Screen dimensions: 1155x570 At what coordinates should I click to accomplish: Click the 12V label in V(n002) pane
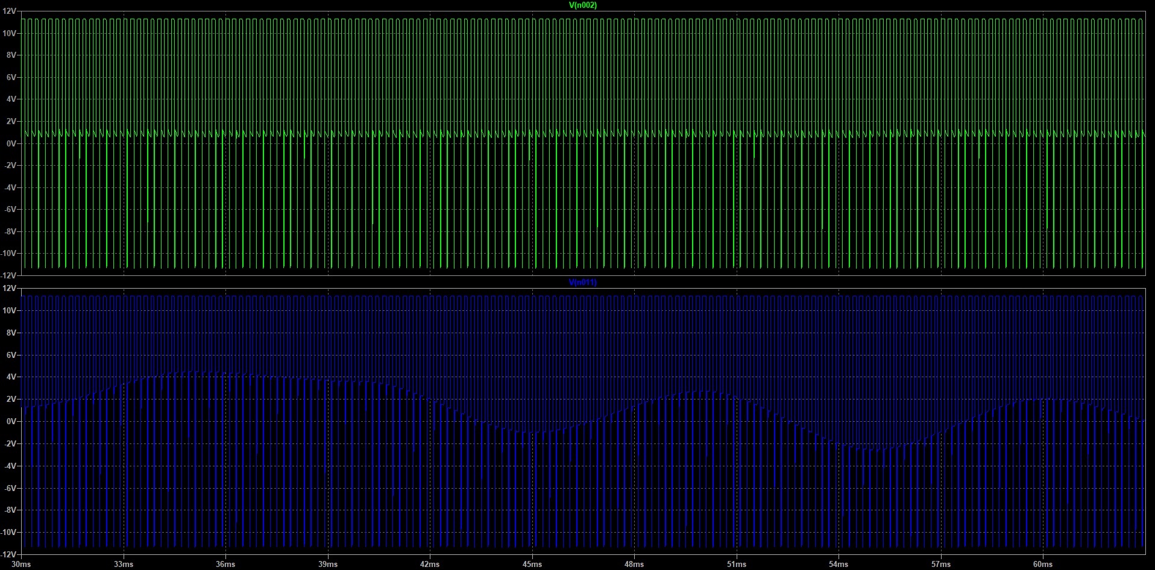coord(9,11)
